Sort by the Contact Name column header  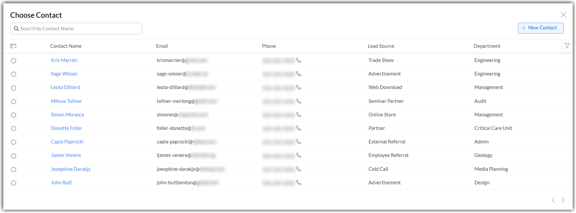(x=66, y=46)
